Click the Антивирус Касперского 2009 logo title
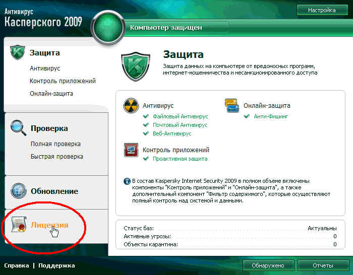The height and width of the screenshot is (275, 353). [x=43, y=18]
